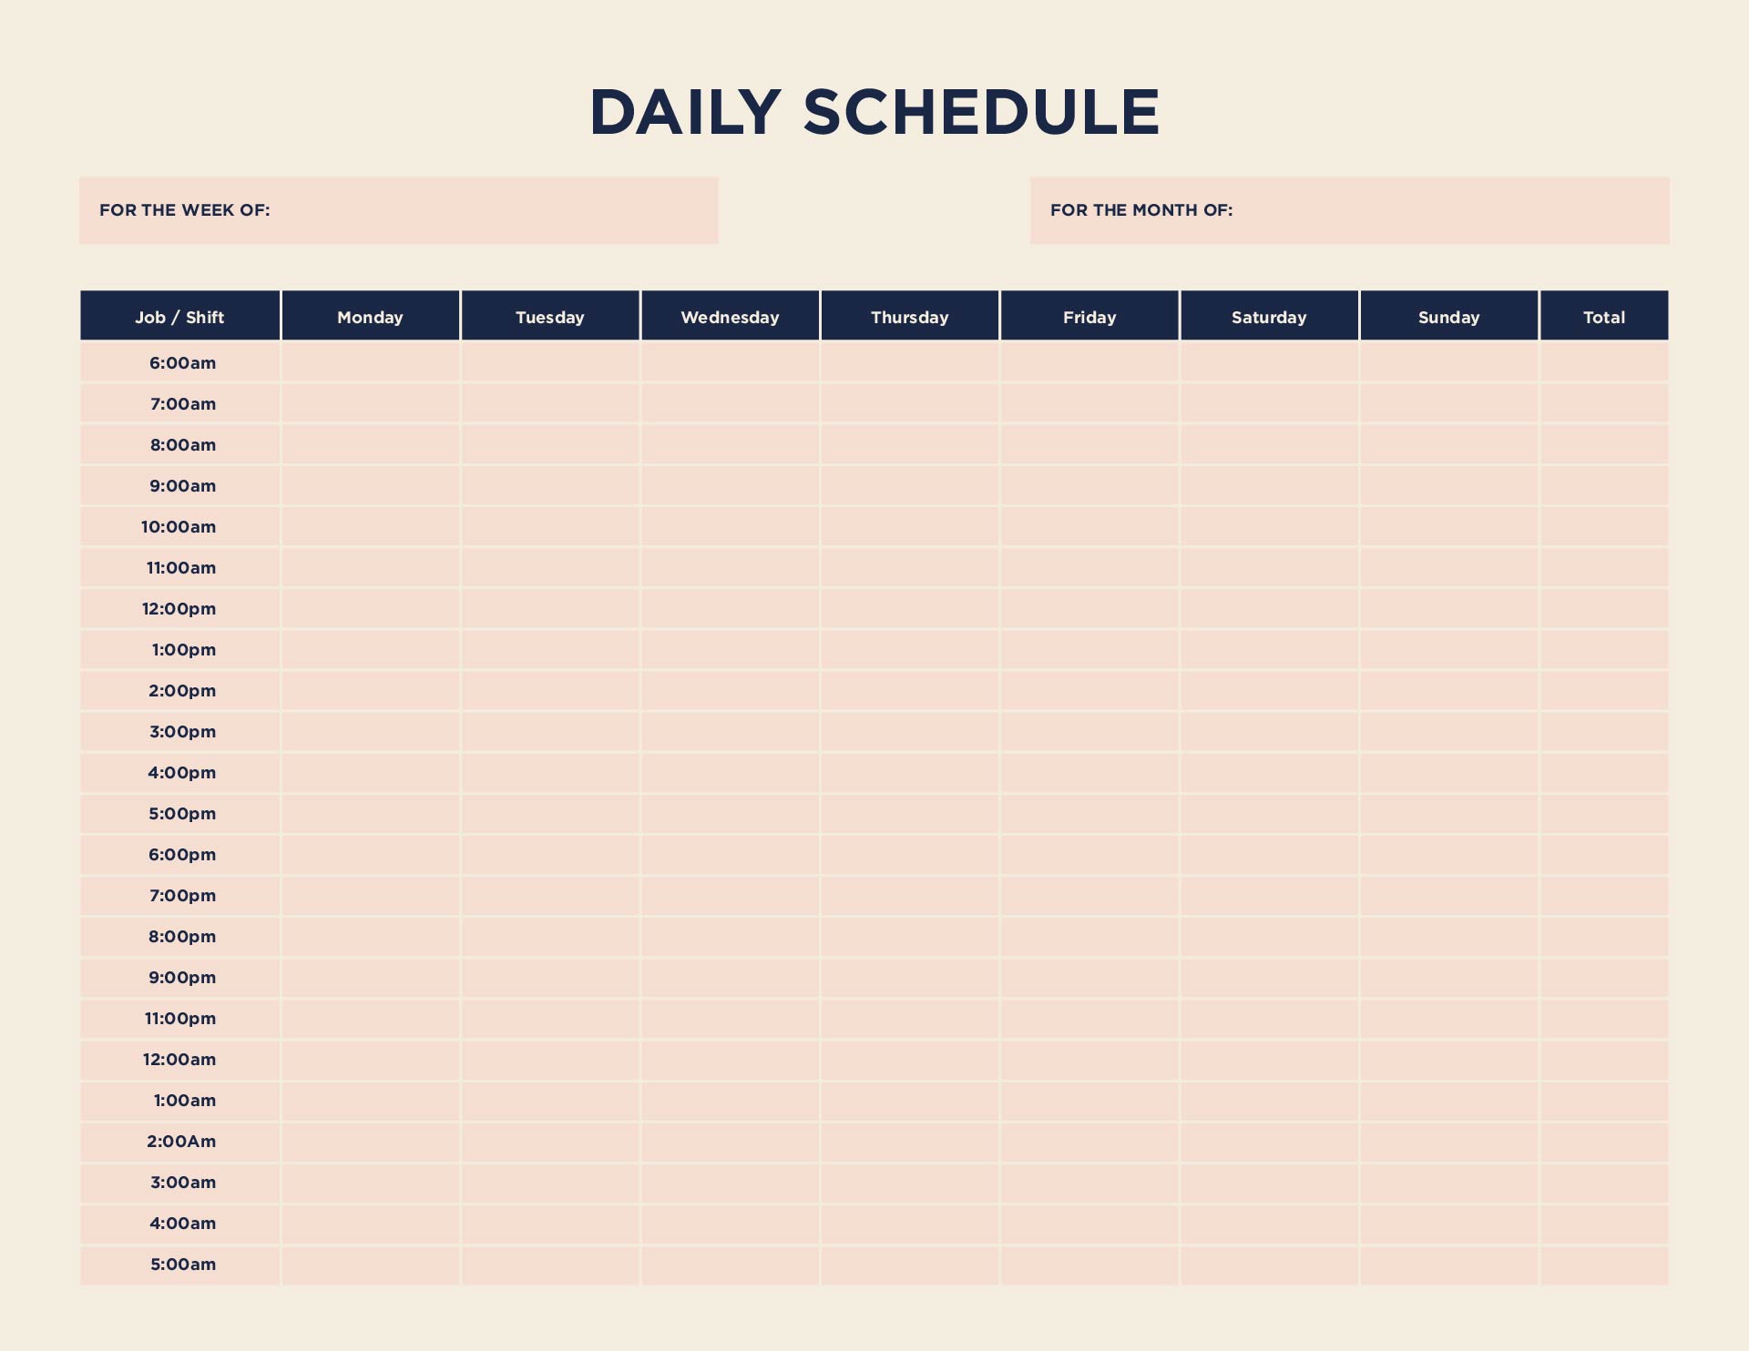Select the Total column header
This screenshot has width=1749, height=1351.
coord(1606,315)
